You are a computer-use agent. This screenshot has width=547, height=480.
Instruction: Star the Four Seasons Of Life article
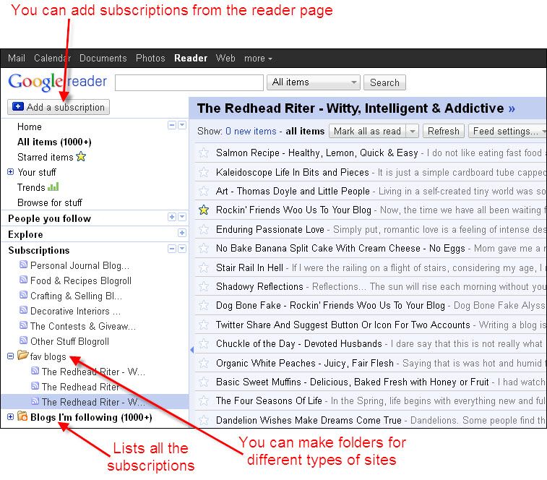pyautogui.click(x=203, y=400)
